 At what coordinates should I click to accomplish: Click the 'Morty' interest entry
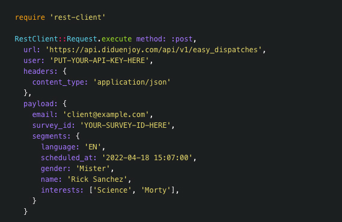[156, 190]
